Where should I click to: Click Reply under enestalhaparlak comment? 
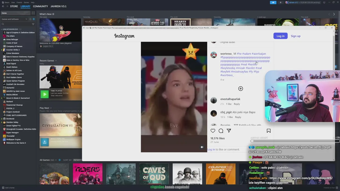(237, 104)
